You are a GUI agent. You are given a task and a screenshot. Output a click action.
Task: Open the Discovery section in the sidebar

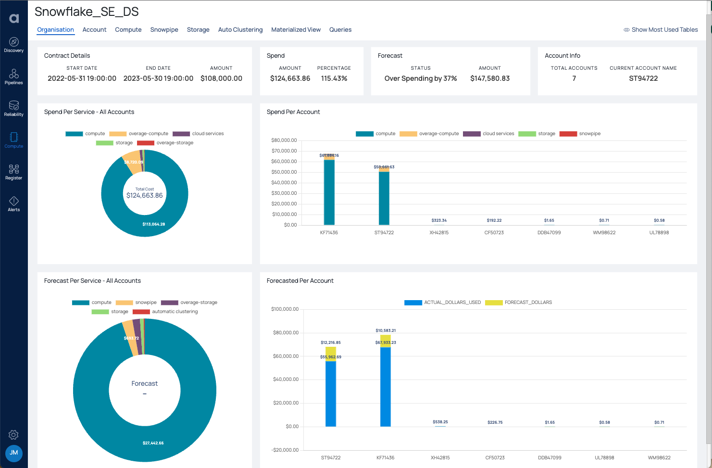point(13,45)
